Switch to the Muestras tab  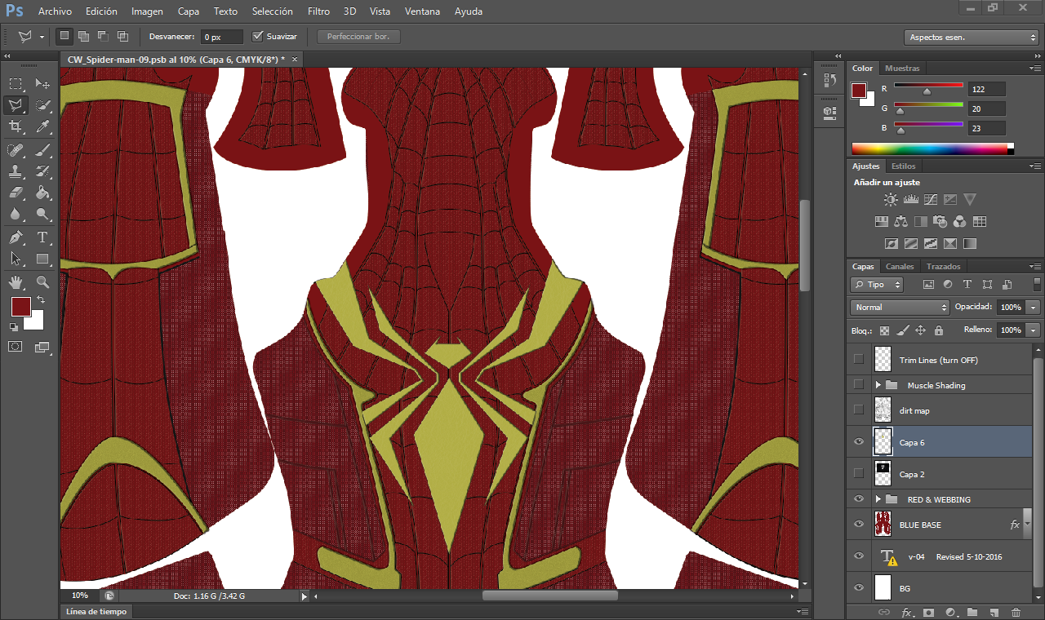pos(902,69)
